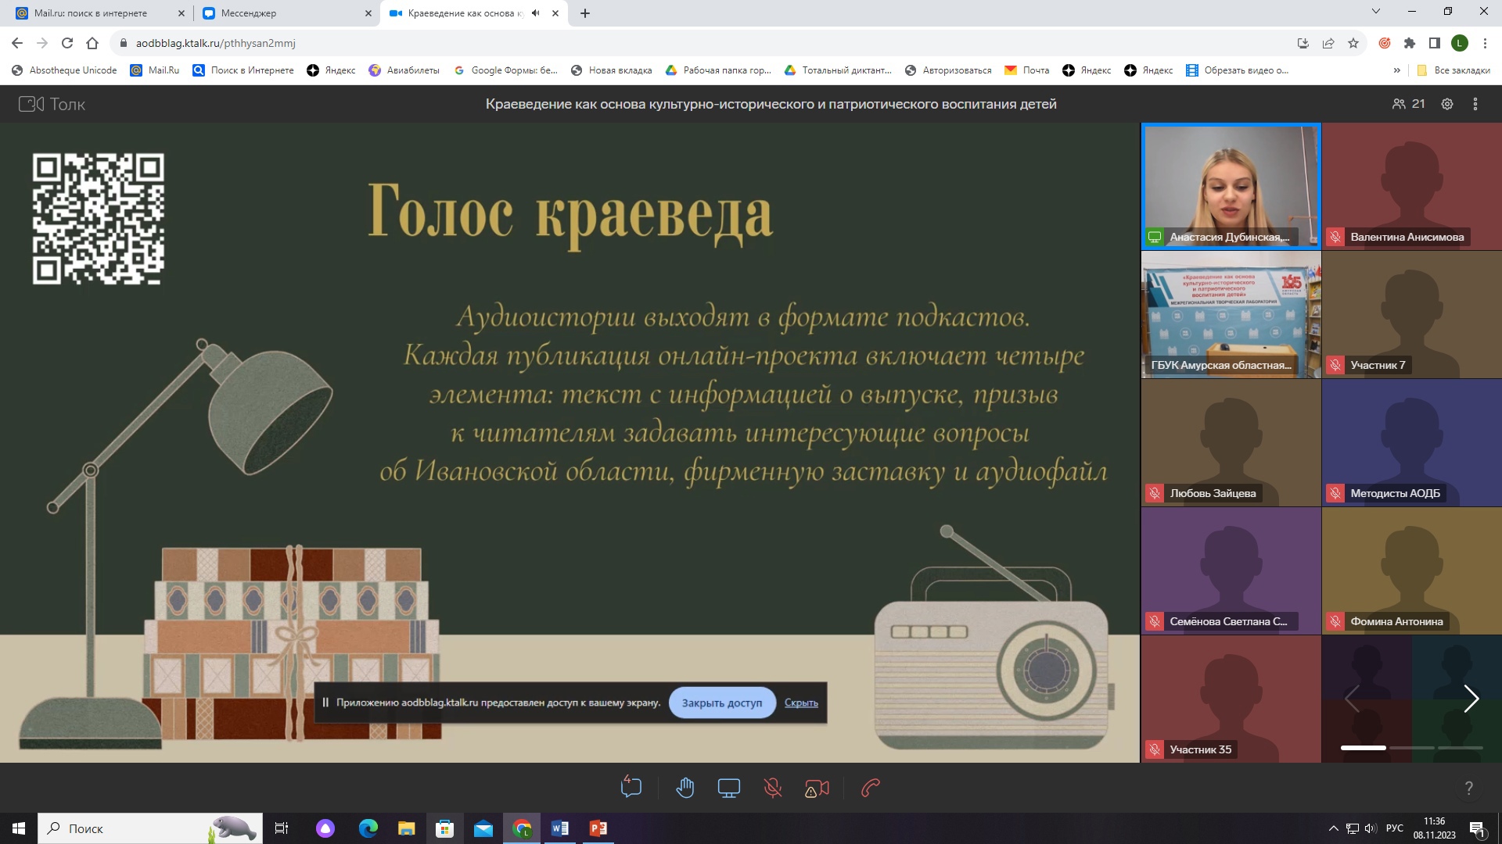This screenshot has height=844, width=1502.
Task: Share this page icon in address bar
Action: click(1328, 43)
